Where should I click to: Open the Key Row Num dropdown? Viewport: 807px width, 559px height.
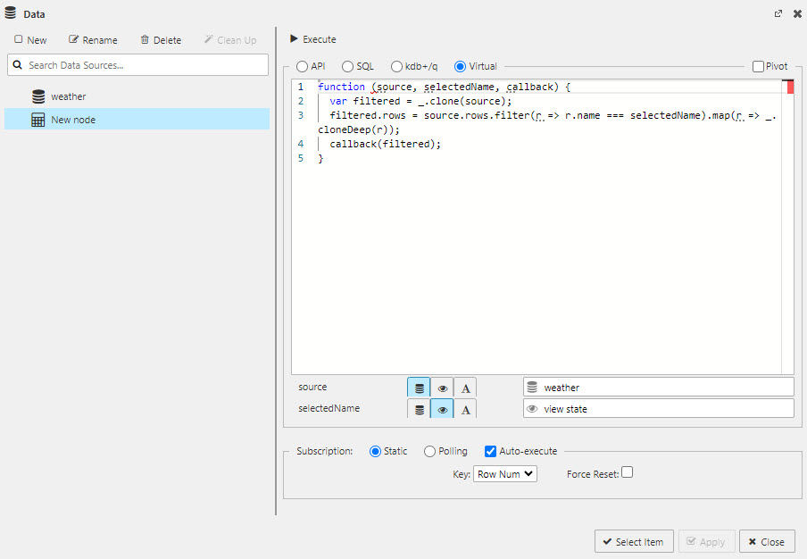[504, 473]
